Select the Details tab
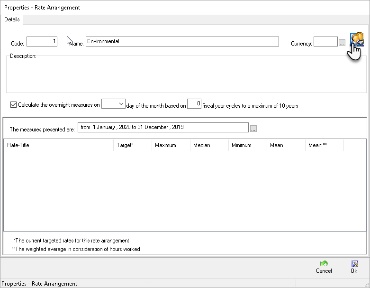The image size is (370, 288). 12,19
